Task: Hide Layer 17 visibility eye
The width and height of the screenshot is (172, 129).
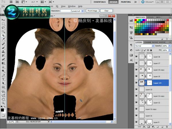Action: pyautogui.click(x=136, y=63)
